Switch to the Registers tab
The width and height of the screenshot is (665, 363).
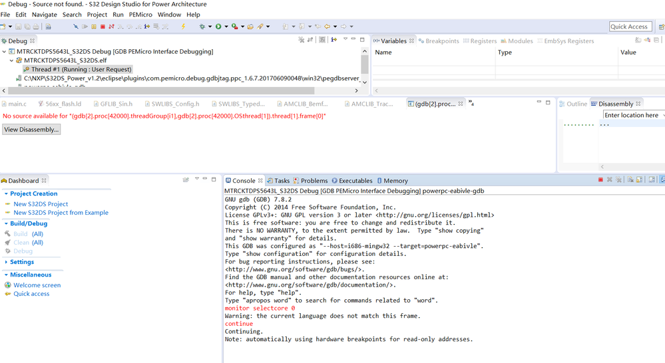(480, 41)
